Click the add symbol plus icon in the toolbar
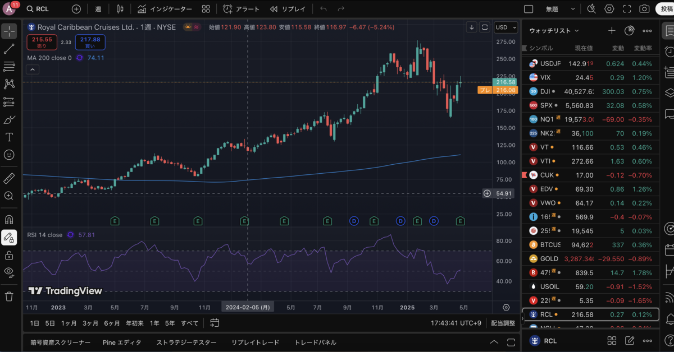Image resolution: width=674 pixels, height=352 pixels. click(x=76, y=9)
